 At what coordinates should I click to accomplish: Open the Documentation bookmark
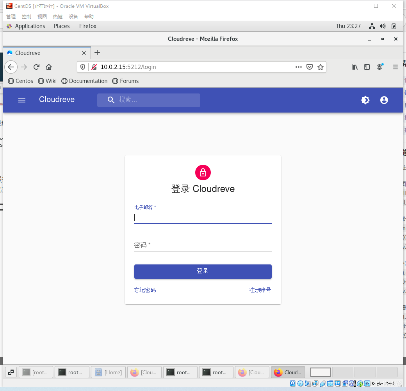(84, 81)
